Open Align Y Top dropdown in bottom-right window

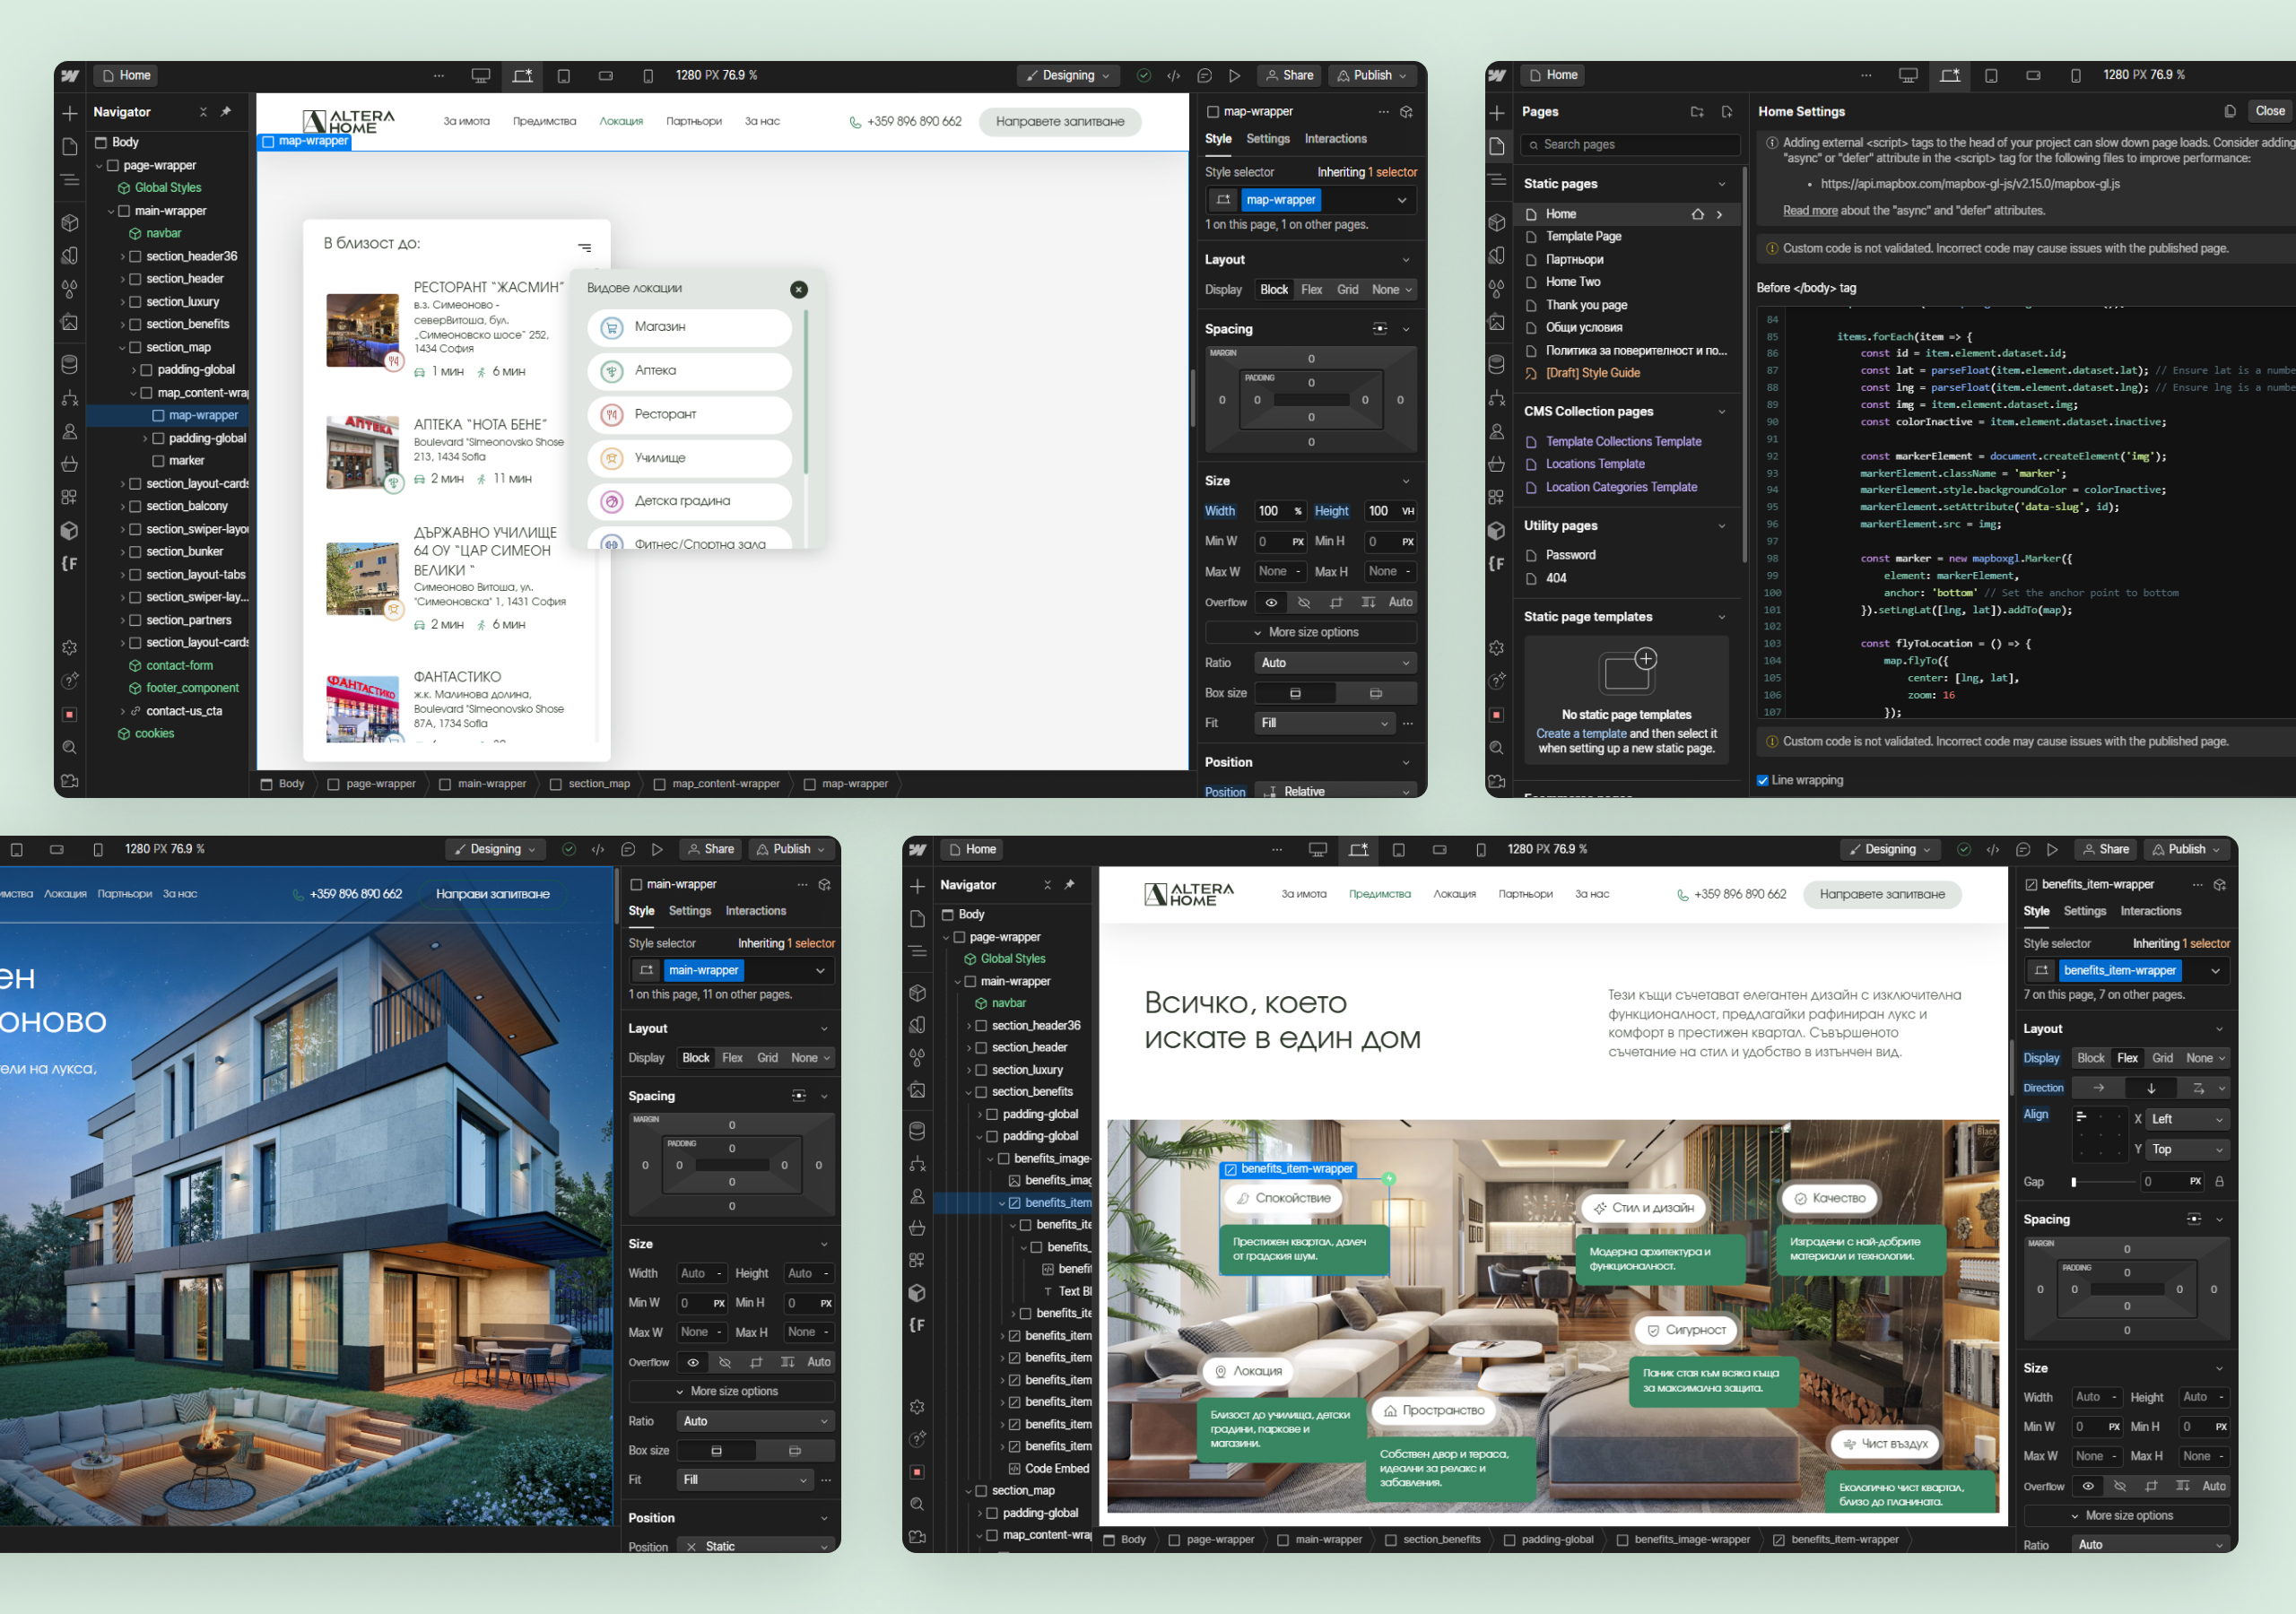(2188, 1150)
